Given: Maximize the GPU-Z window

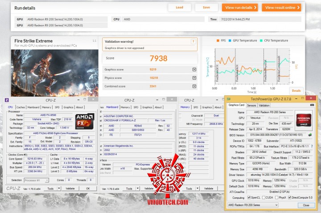Looking at the screenshot, I should coord(302,98).
